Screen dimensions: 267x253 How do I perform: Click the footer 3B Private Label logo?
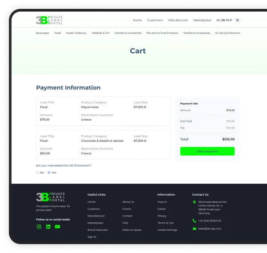click(50, 197)
